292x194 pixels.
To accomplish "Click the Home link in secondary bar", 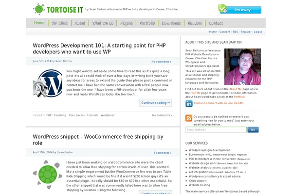I will pyautogui.click(x=213, y=32).
